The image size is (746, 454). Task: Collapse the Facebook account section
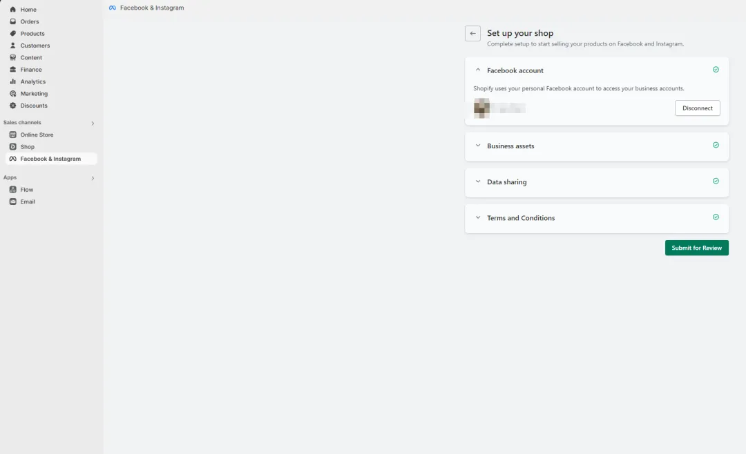point(478,70)
